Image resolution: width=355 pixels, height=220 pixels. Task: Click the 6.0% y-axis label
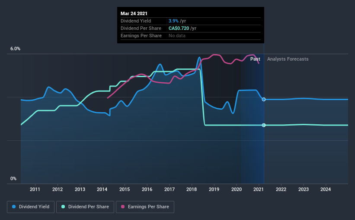pyautogui.click(x=15, y=49)
